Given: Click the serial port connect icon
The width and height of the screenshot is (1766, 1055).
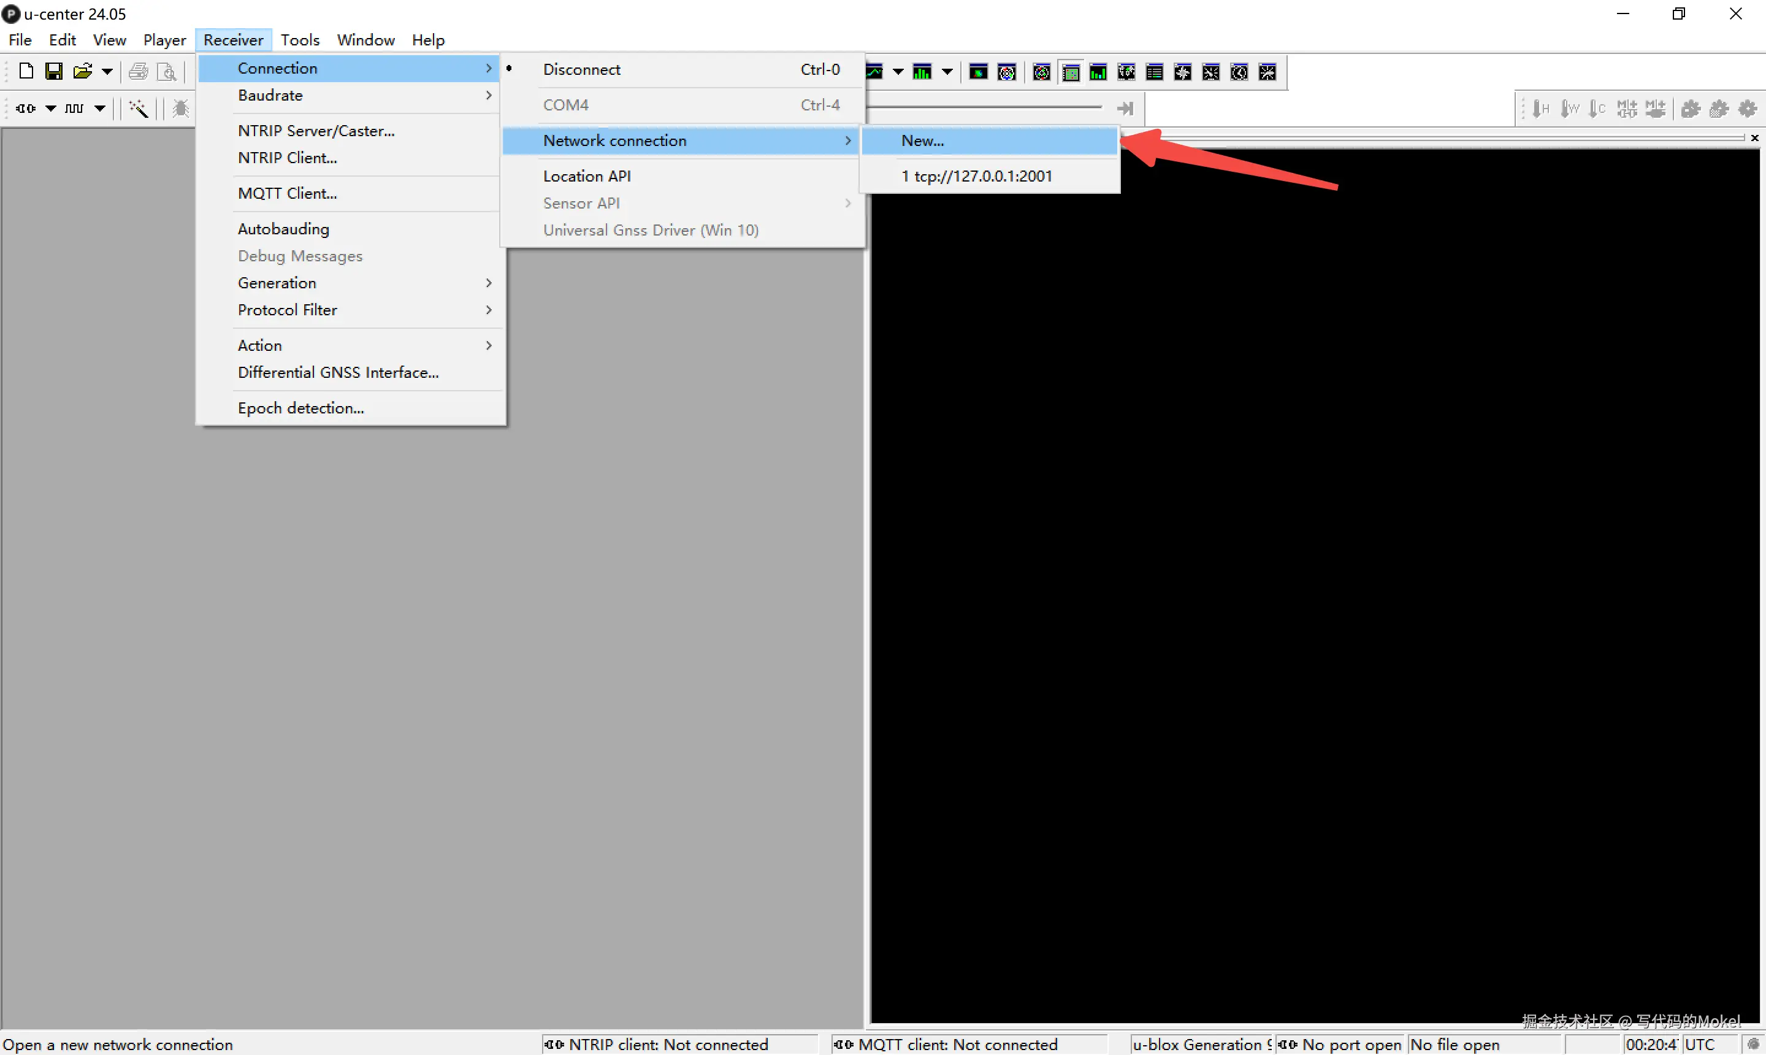Looking at the screenshot, I should (26, 108).
